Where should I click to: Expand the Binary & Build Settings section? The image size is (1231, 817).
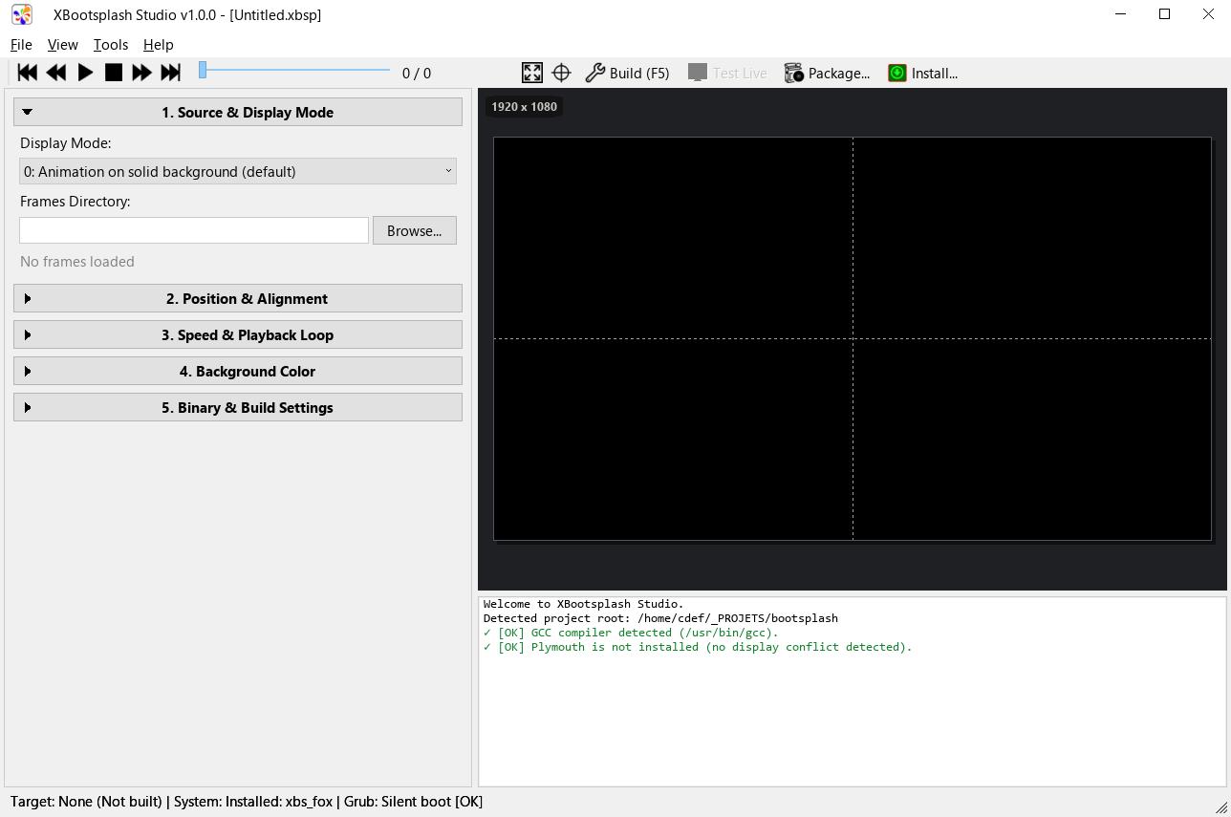click(x=238, y=407)
